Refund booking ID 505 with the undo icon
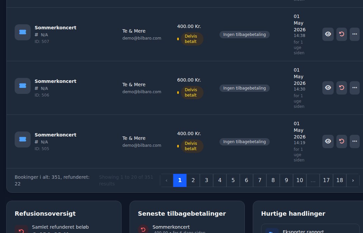This screenshot has width=363, height=233. coord(341,141)
